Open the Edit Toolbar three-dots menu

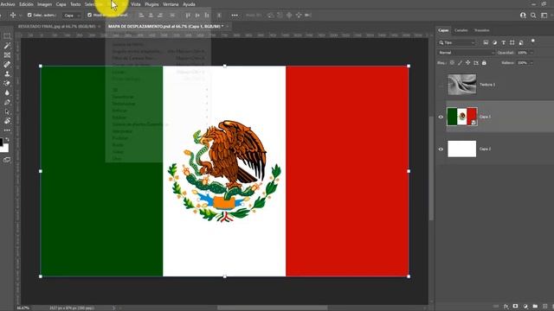(x=7, y=130)
